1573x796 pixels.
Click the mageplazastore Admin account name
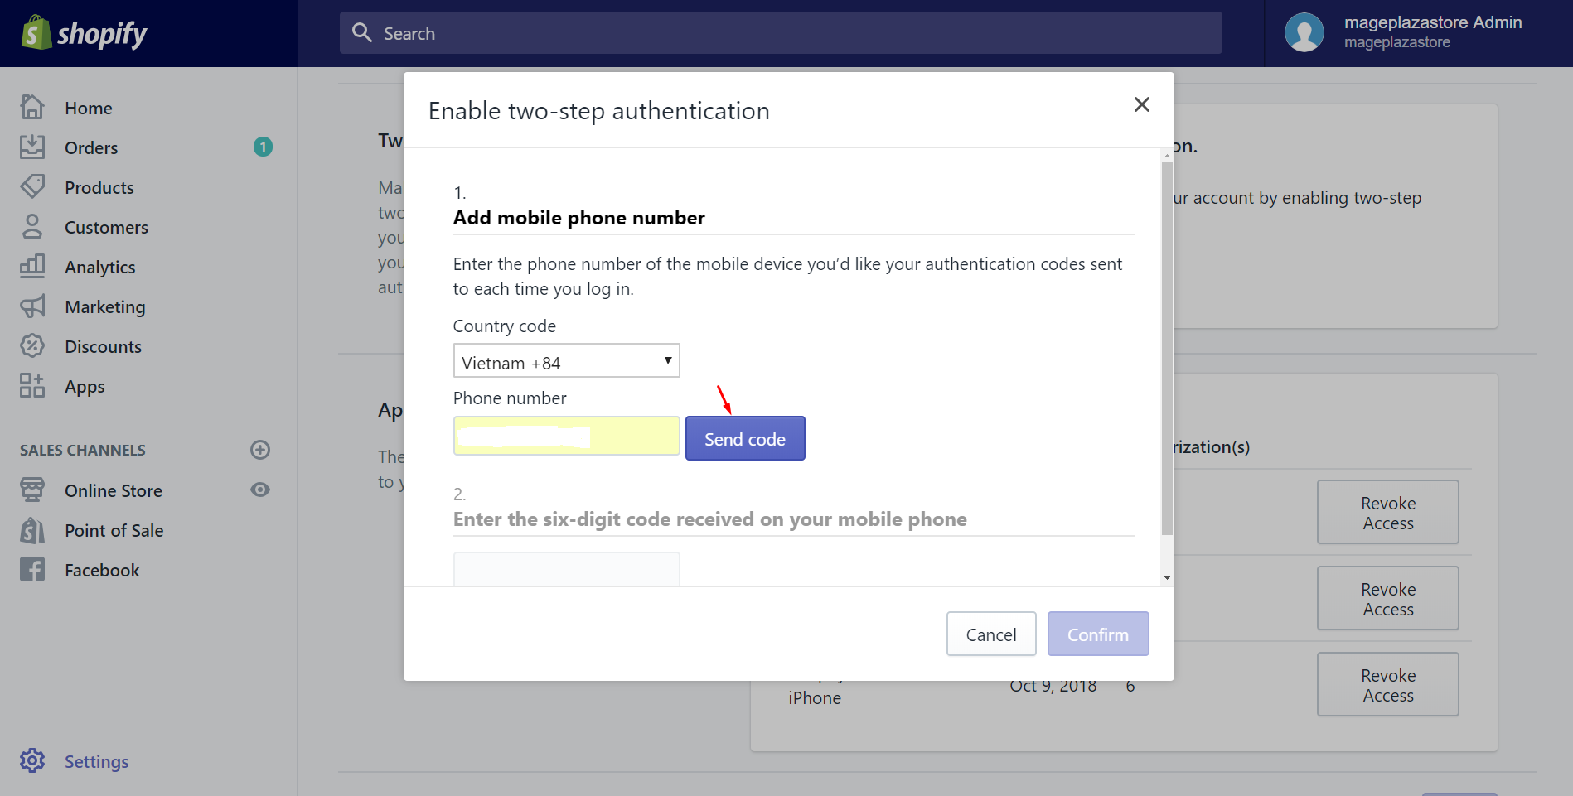pyautogui.click(x=1433, y=22)
